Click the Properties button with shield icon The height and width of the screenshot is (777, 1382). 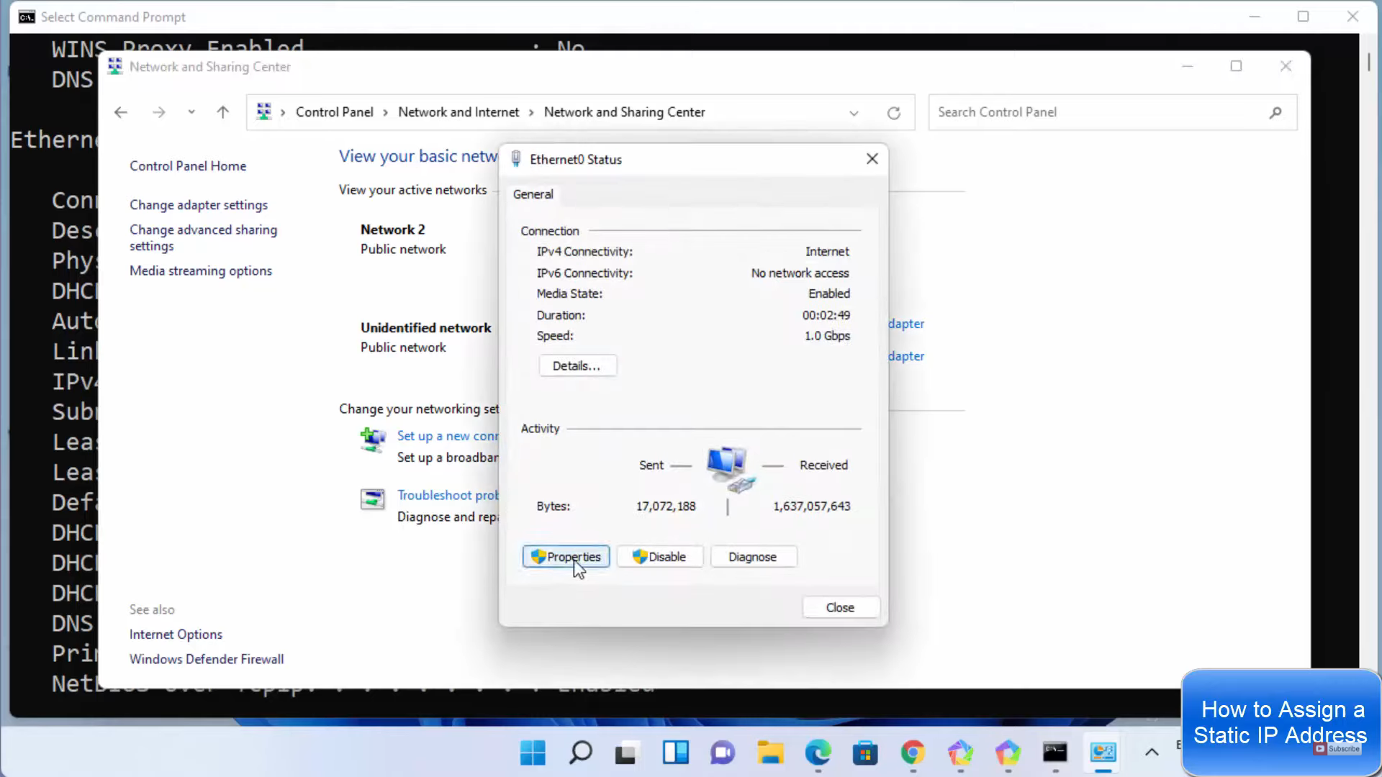coord(566,557)
